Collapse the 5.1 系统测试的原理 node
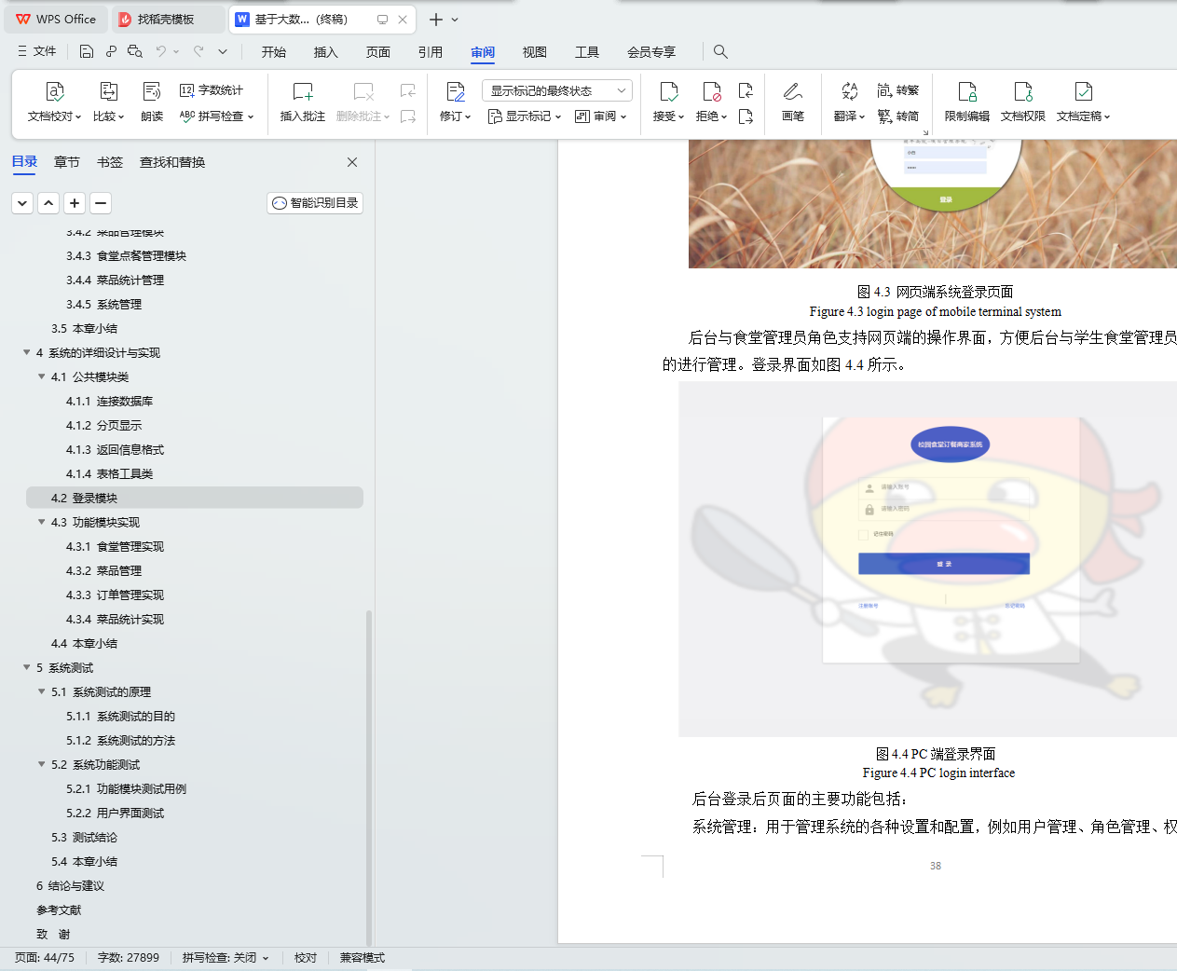 click(x=41, y=691)
